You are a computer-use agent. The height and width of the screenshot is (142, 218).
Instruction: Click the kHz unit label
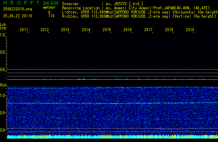[3, 28]
